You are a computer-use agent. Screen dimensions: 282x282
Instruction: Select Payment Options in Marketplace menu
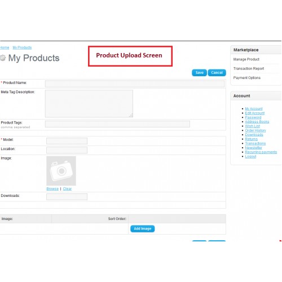coord(247,78)
